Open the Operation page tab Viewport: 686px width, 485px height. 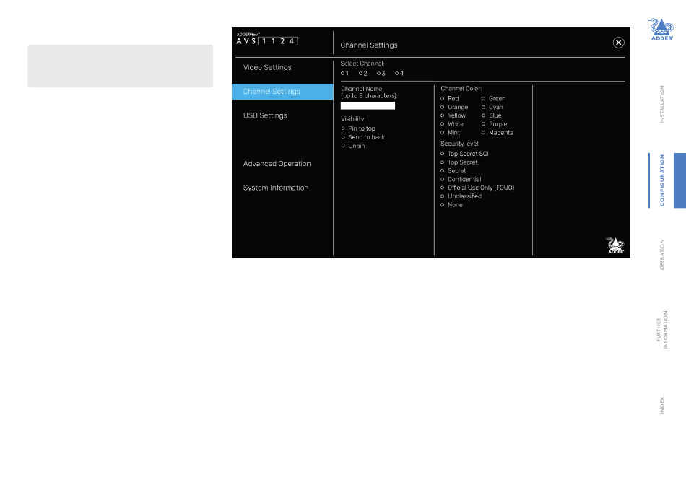662,255
